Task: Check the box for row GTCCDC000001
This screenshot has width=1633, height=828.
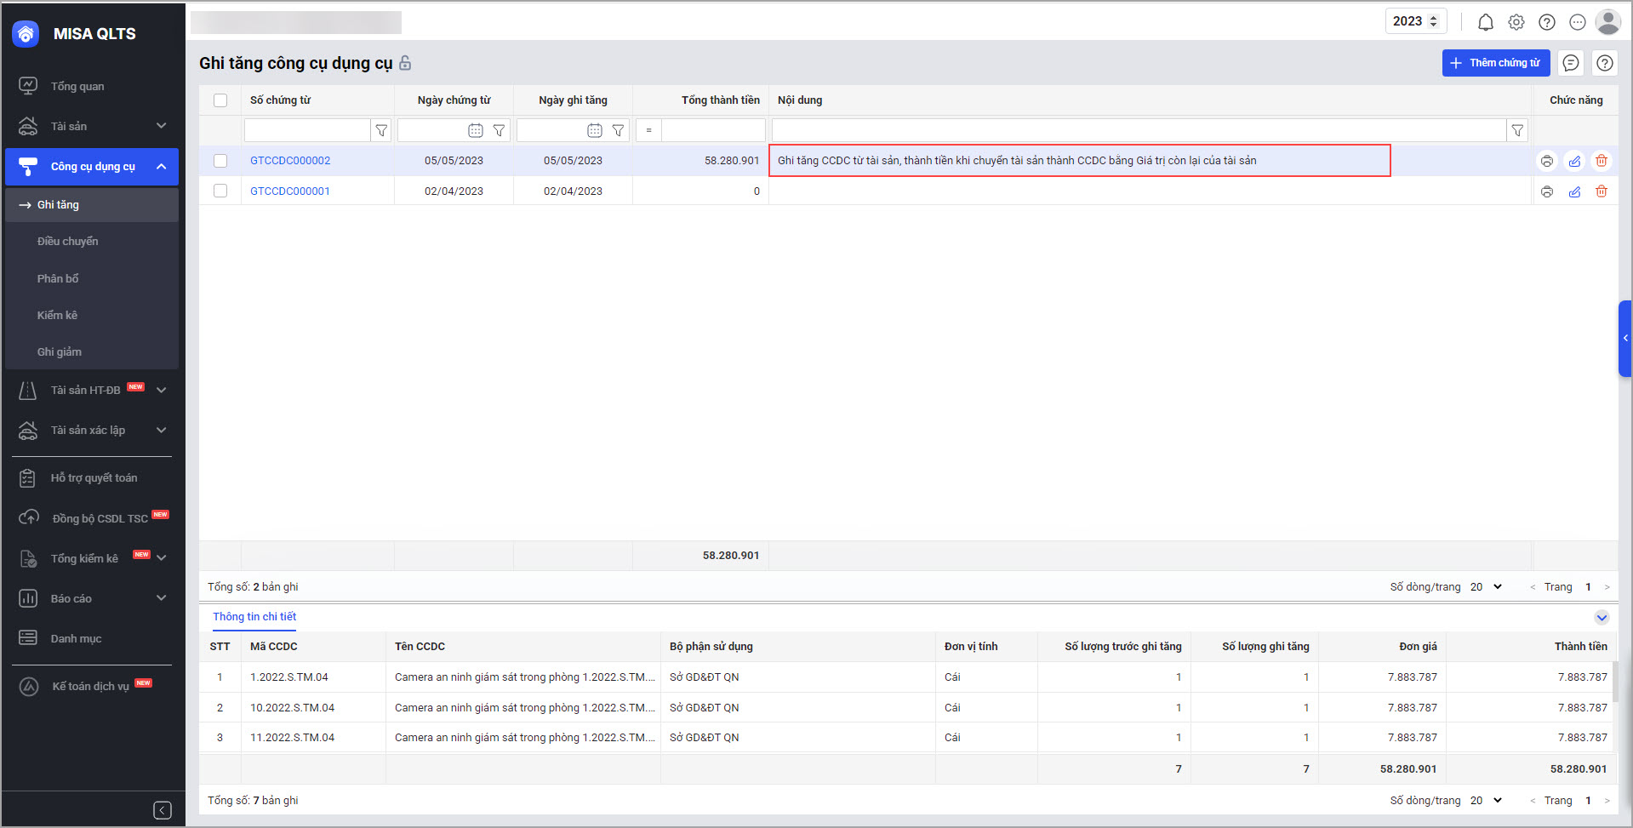Action: tap(220, 191)
